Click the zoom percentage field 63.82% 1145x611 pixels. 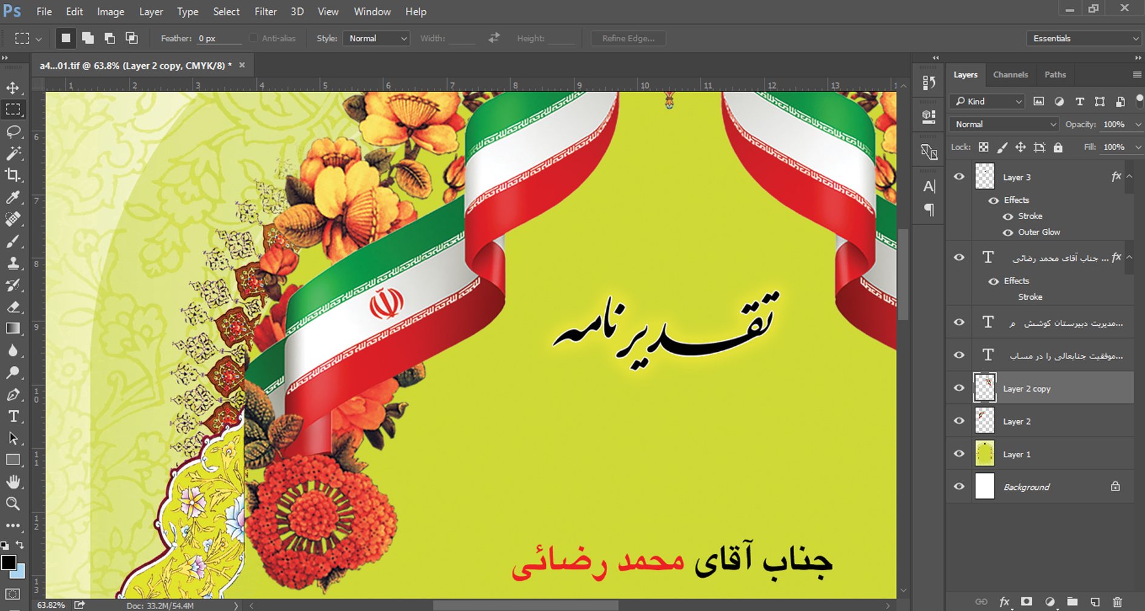point(51,605)
